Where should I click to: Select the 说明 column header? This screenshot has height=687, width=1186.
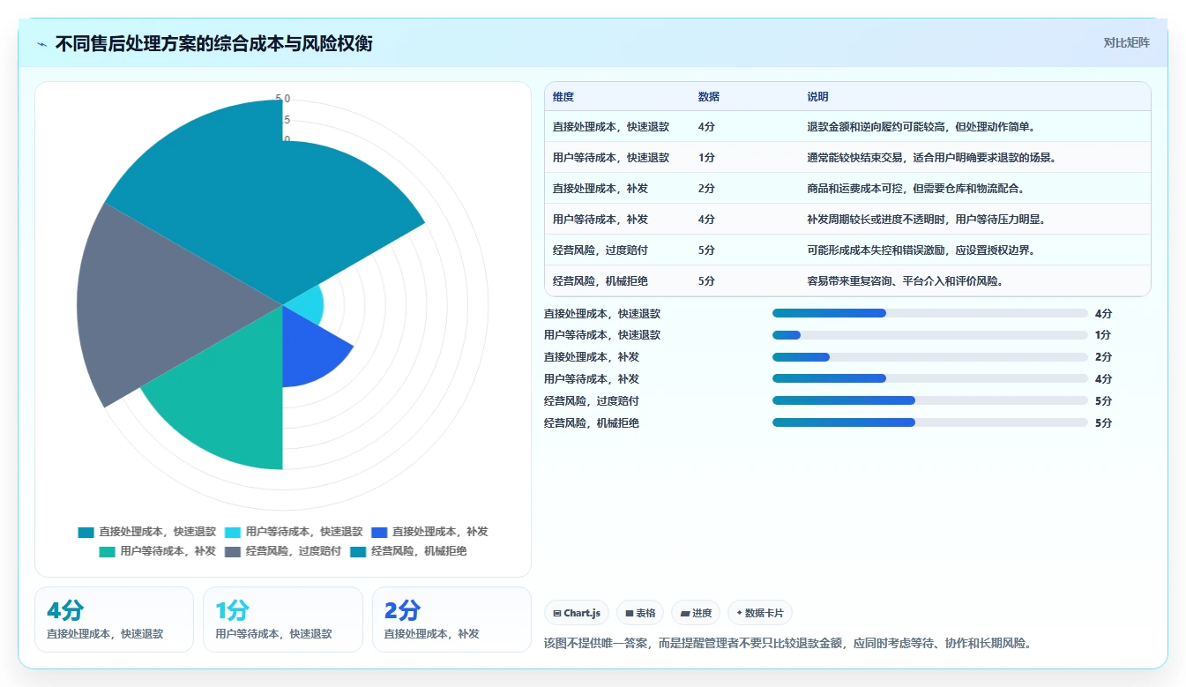pyautogui.click(x=817, y=97)
